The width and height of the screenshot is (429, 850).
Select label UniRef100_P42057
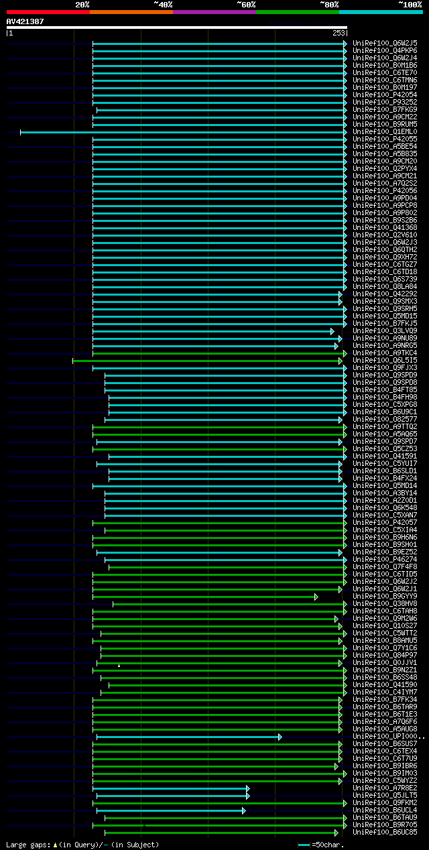(x=385, y=522)
